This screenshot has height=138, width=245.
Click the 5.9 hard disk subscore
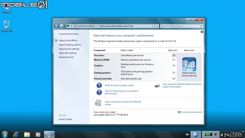(x=174, y=79)
